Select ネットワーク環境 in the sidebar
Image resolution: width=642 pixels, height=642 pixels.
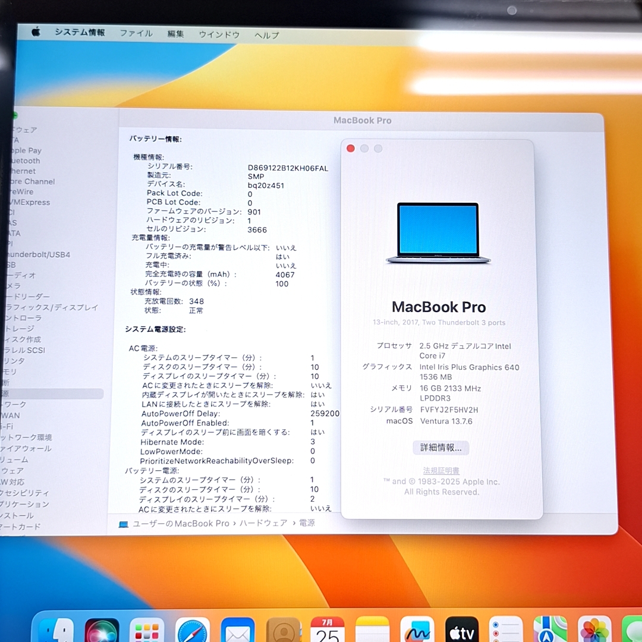[26, 438]
